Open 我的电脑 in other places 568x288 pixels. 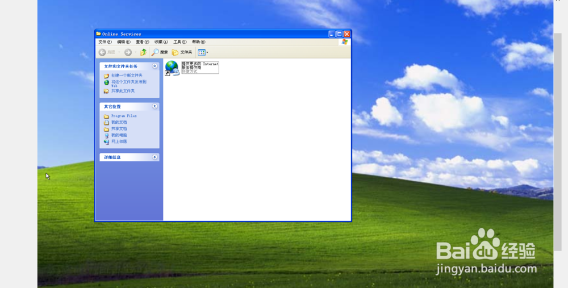pyautogui.click(x=119, y=135)
